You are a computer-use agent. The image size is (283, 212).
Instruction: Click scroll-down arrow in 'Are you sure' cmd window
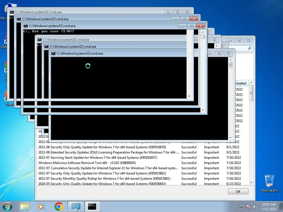tap(203, 110)
